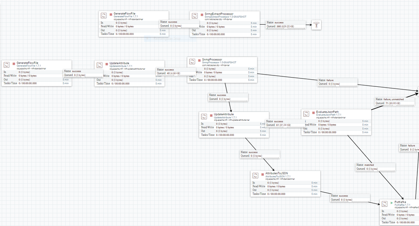Image resolution: width=419 pixels, height=226 pixels.
Task: Click Tasks/Time row of EvaluateJsonPath
Action: tap(336, 132)
